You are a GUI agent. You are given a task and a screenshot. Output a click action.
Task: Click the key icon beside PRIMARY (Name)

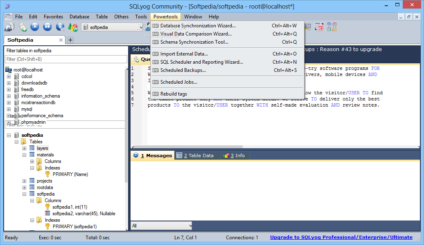(x=47, y=174)
